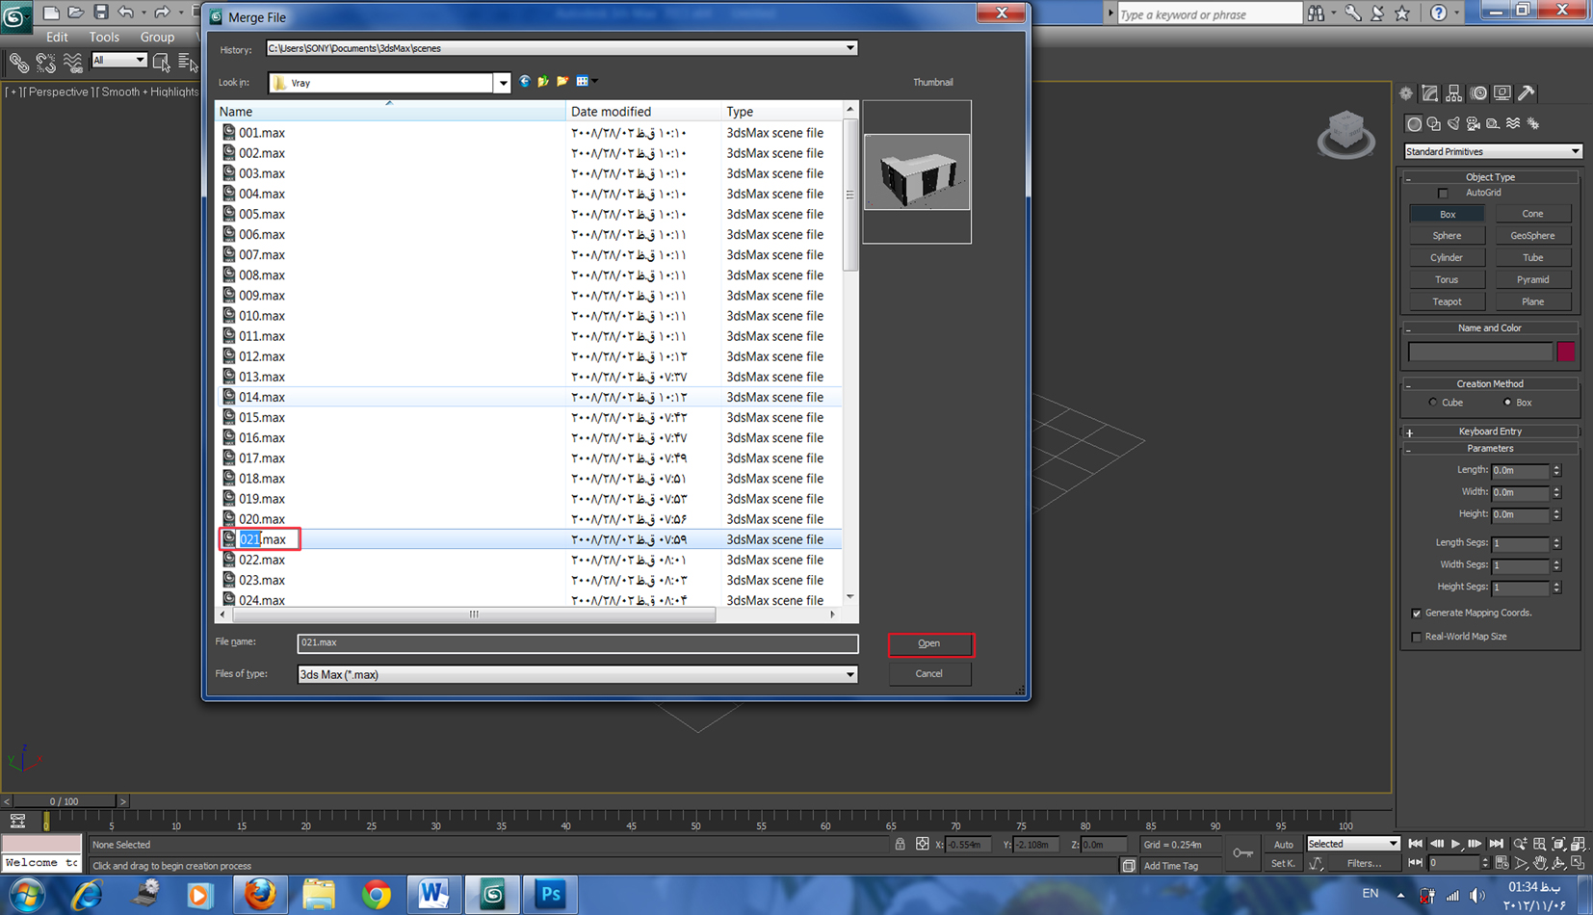
Task: Select the Lights category icon
Action: (x=1453, y=123)
